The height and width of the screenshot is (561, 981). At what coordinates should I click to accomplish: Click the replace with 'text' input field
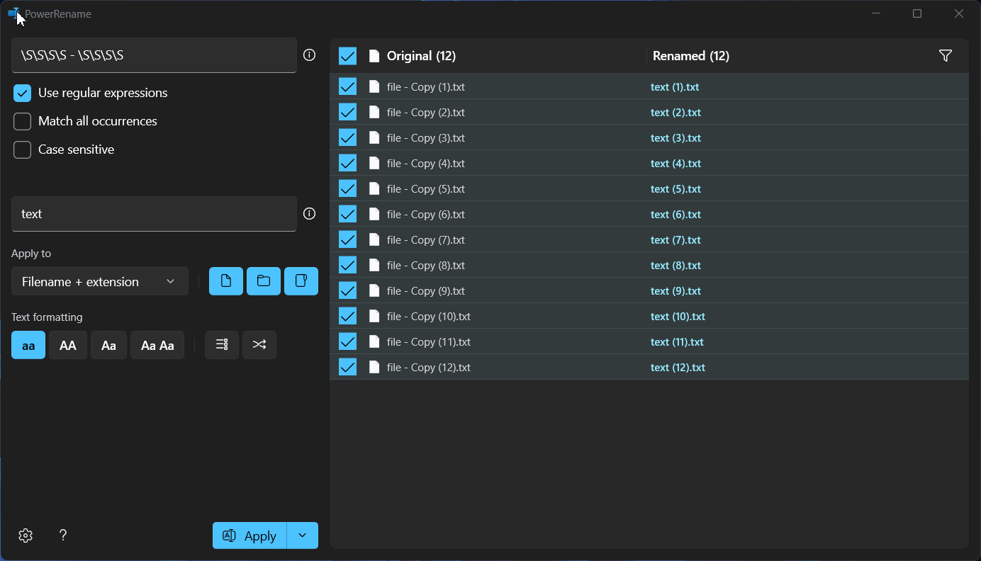[154, 214]
